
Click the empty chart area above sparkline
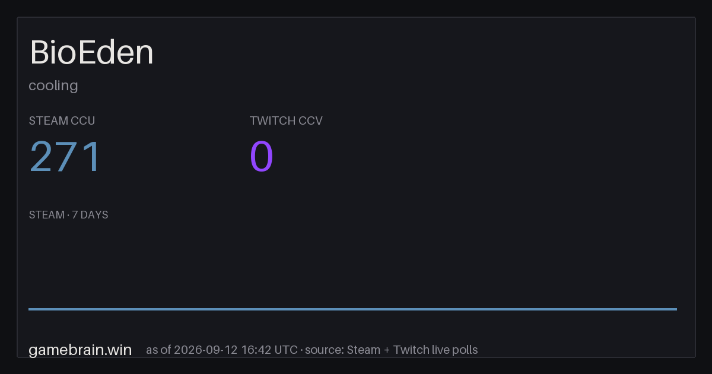tap(352, 264)
